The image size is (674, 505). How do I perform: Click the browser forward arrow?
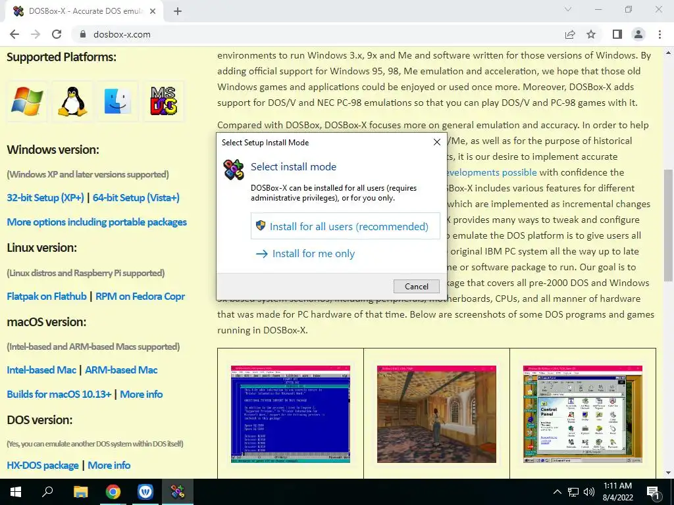tap(36, 34)
